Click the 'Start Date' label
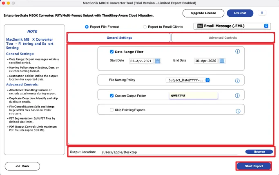The image size is (279, 175). point(117,61)
